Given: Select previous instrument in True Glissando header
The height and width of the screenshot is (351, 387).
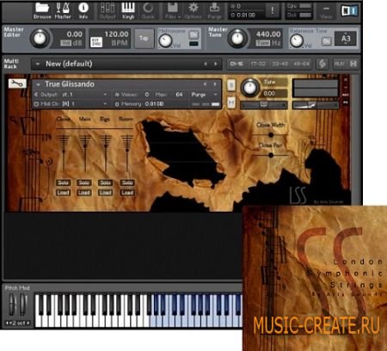Looking at the screenshot, I should click(x=205, y=84).
